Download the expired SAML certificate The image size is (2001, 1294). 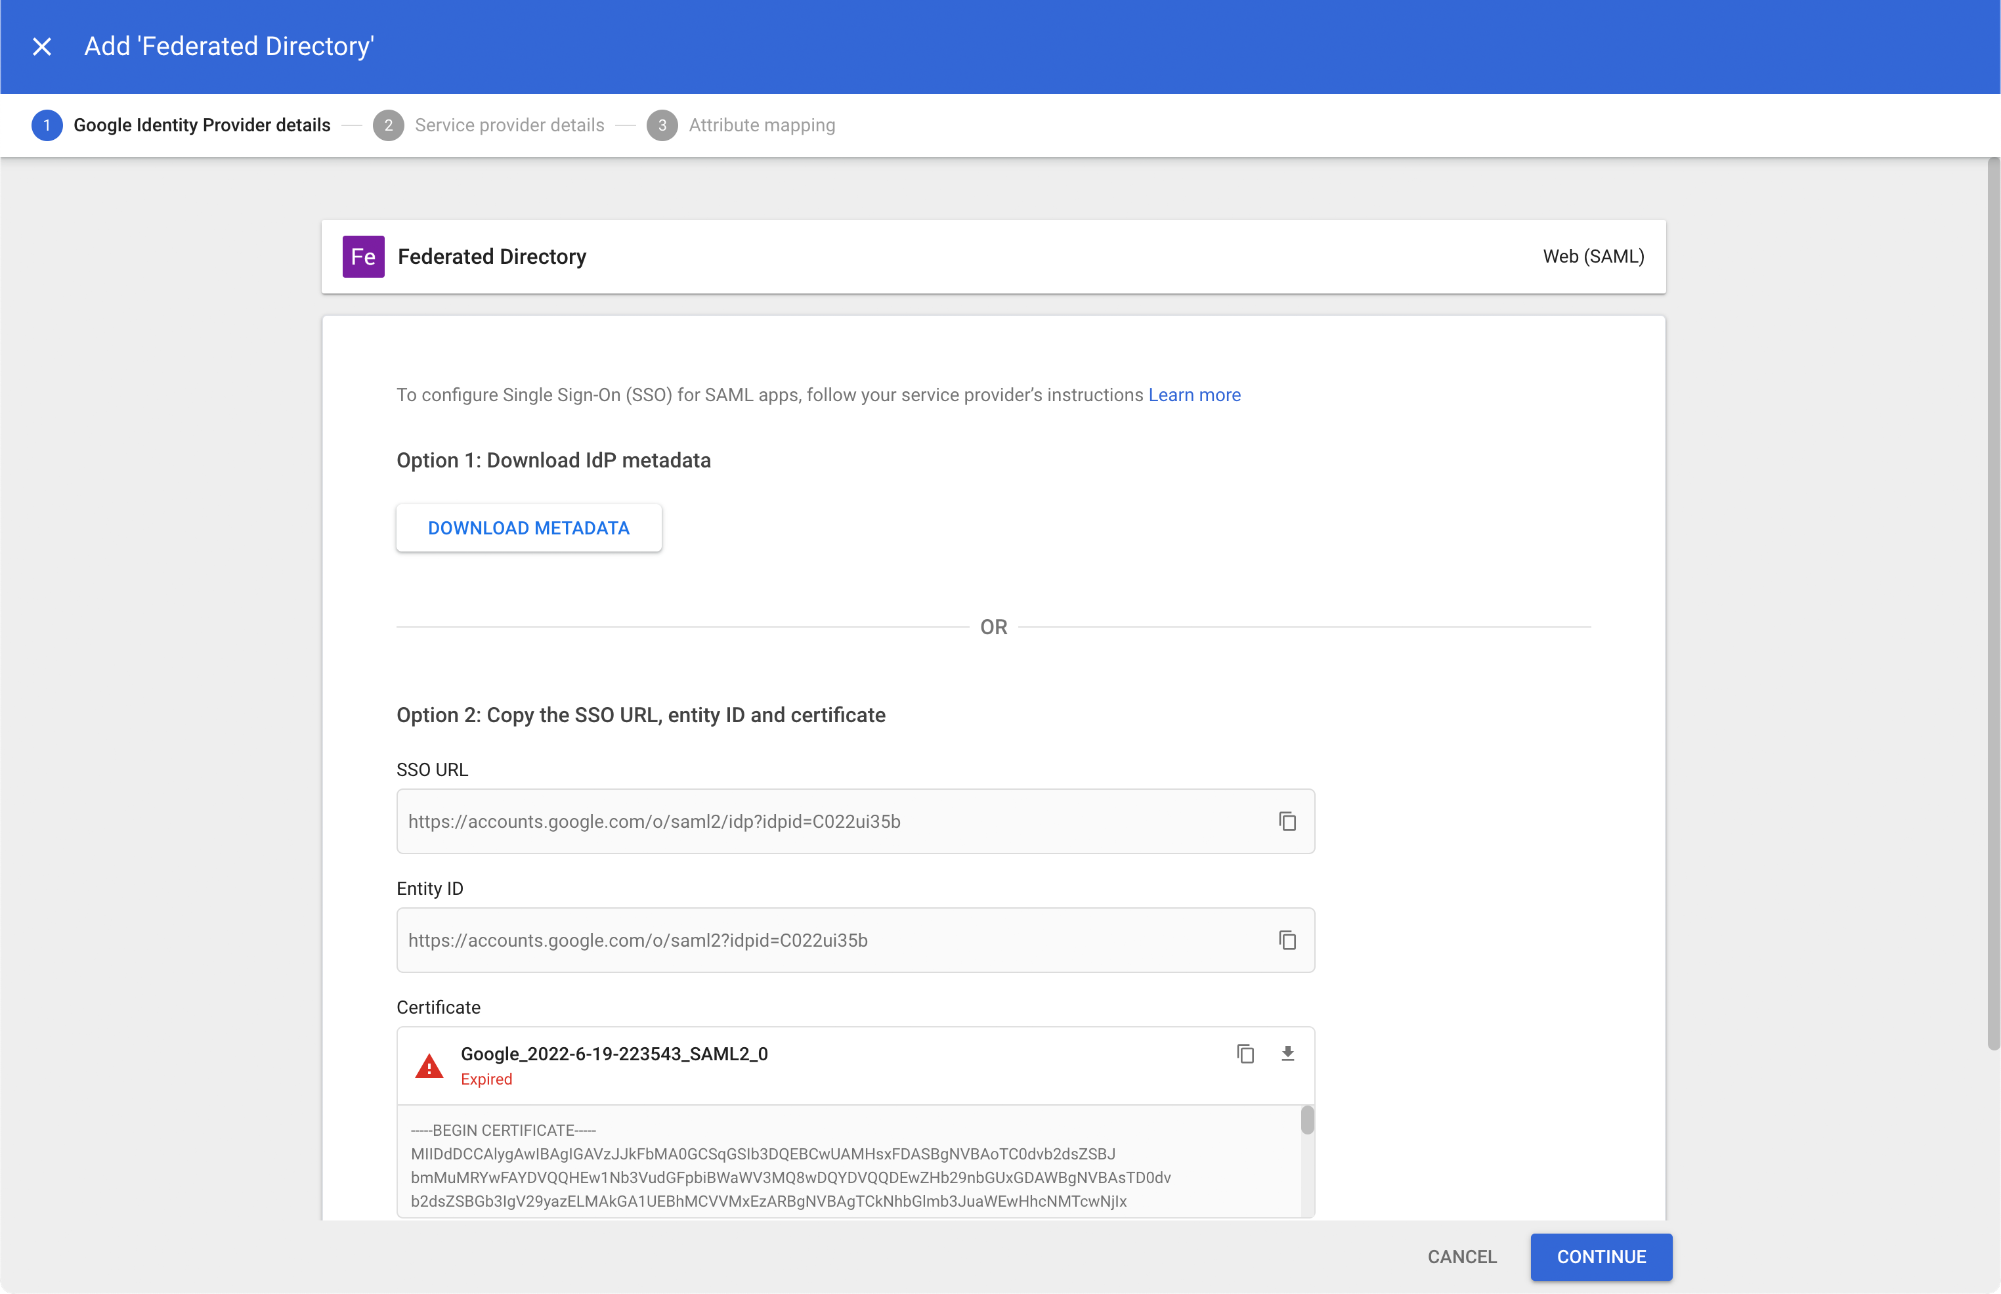pyautogui.click(x=1288, y=1054)
